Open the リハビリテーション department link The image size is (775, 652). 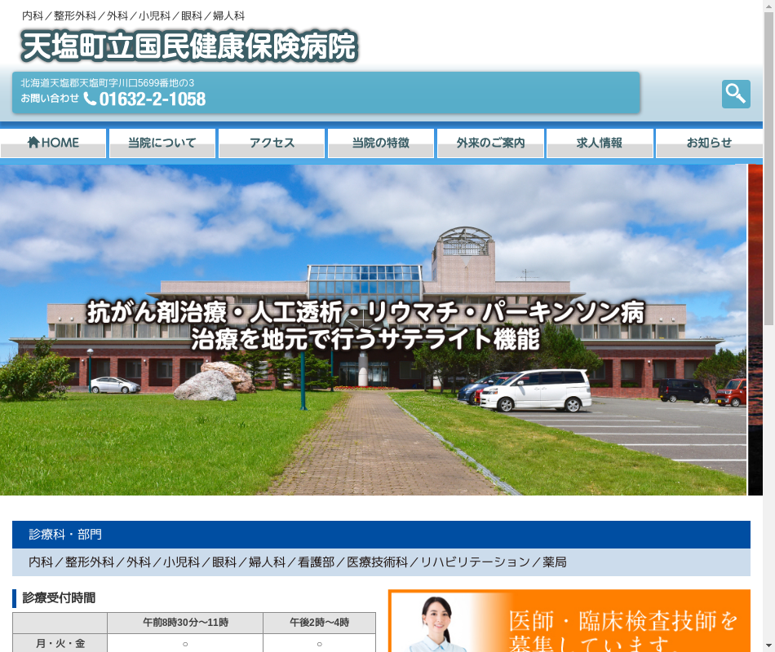[475, 562]
